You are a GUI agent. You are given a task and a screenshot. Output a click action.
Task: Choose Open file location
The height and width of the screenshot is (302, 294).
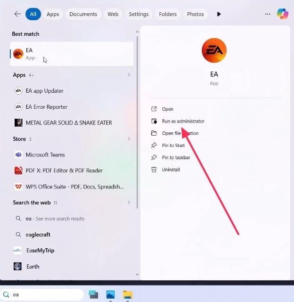(x=180, y=133)
